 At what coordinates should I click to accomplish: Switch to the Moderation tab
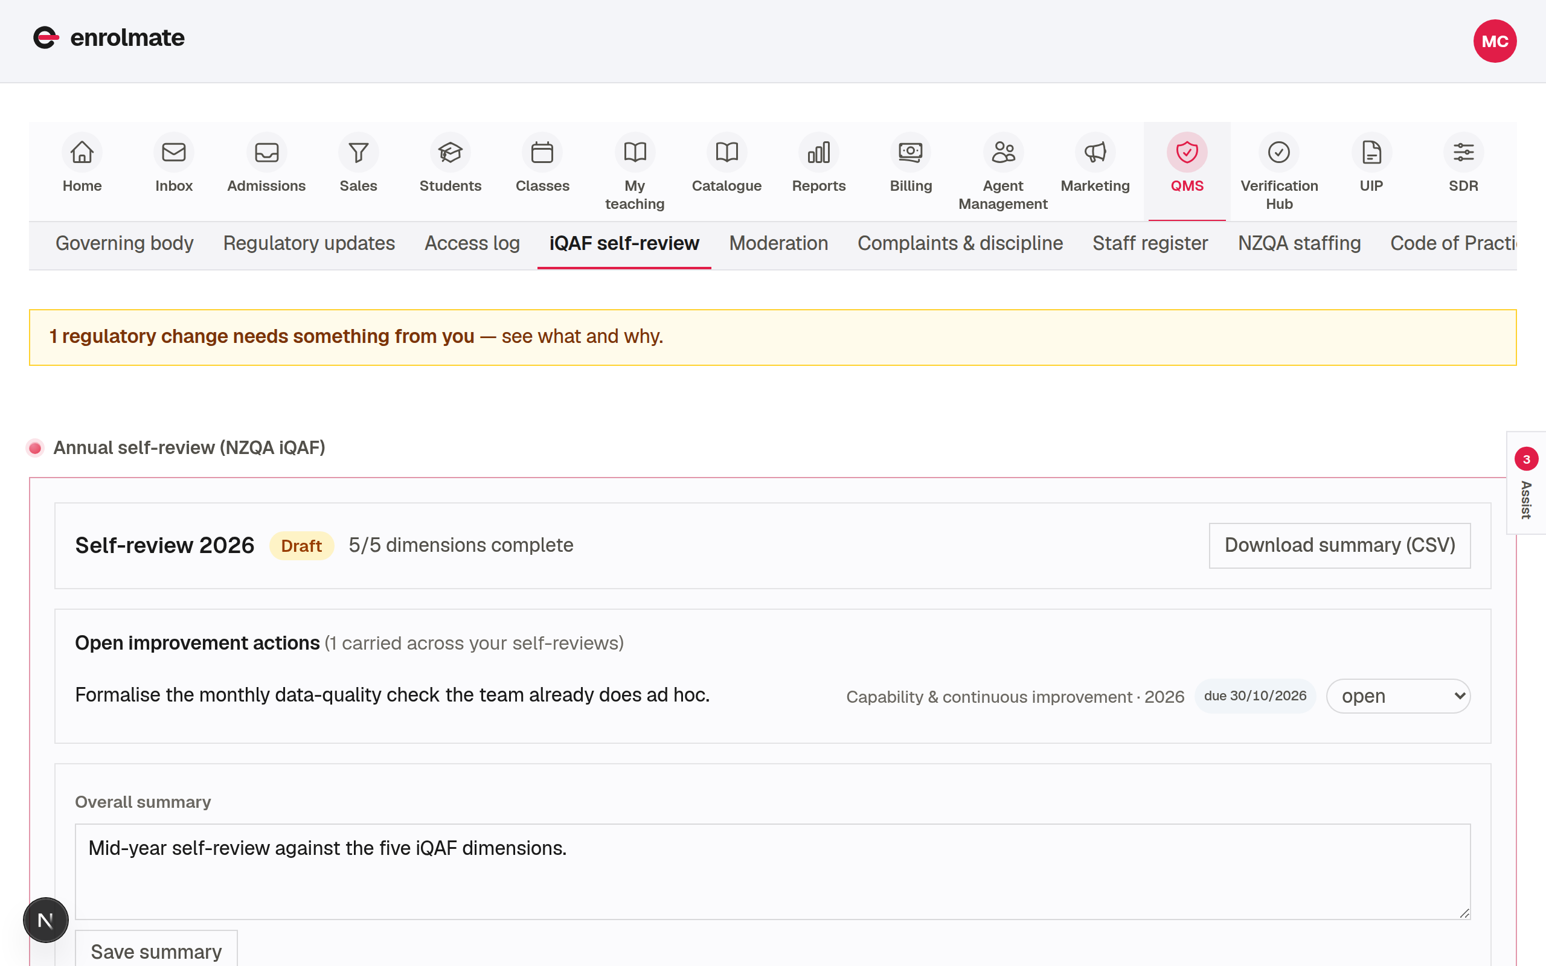click(778, 243)
